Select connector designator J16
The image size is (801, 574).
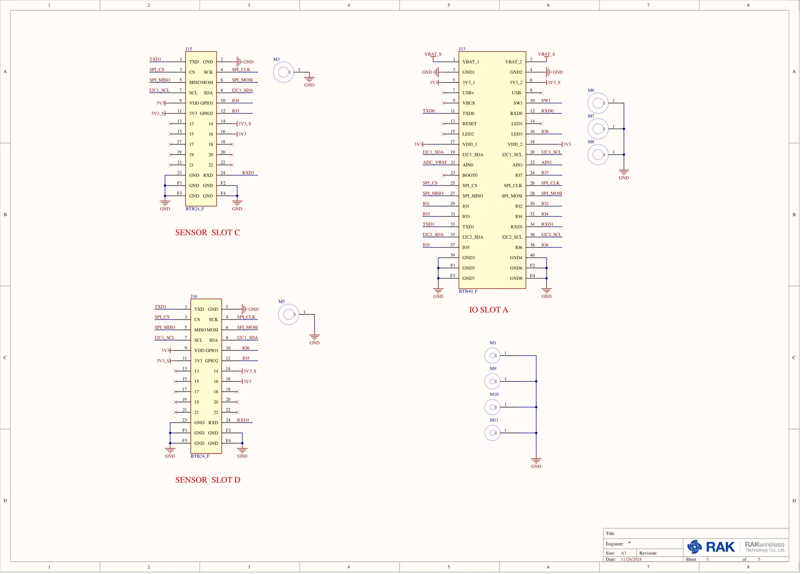tap(194, 297)
